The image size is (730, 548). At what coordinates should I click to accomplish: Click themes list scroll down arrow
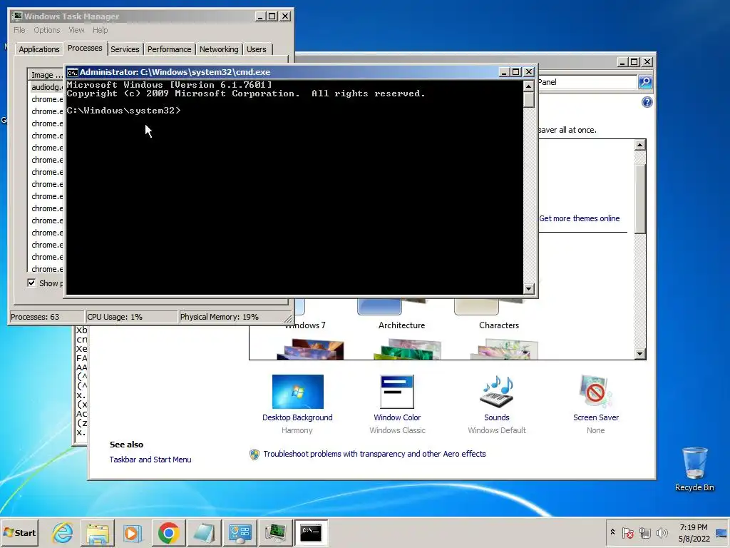tap(640, 354)
